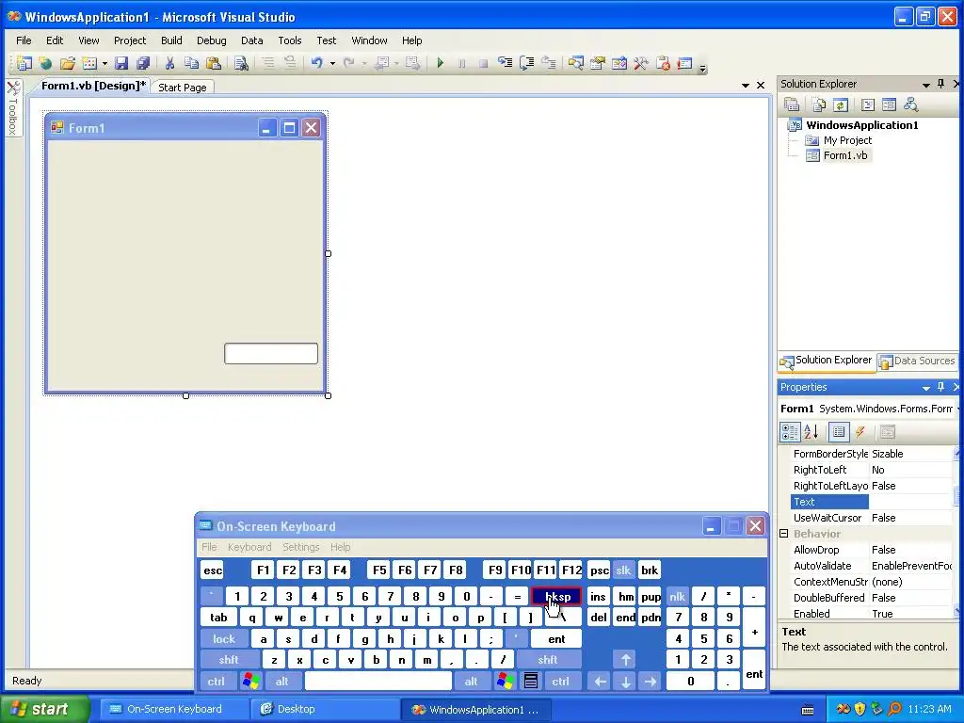Open Solution Explorer window position dropdown
The image size is (964, 723).
tap(926, 84)
